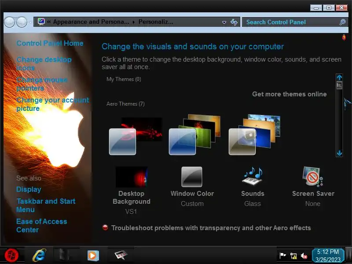
Task: Click the Forward navigation button
Action: point(22,22)
